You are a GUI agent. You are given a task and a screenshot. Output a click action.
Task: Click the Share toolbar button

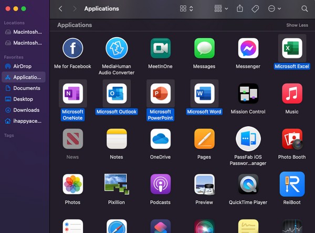pos(240,8)
